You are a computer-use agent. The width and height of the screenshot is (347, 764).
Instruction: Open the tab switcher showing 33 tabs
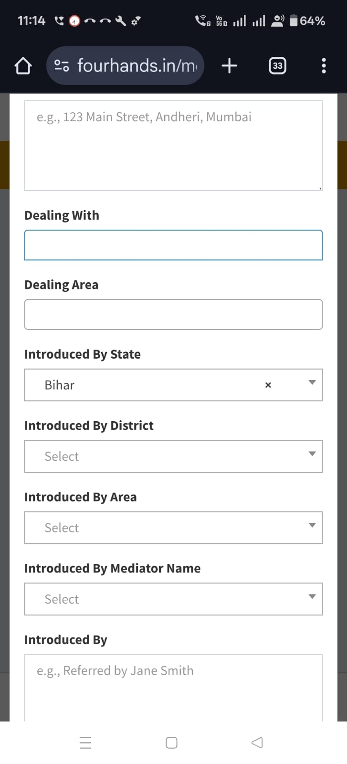tap(278, 65)
